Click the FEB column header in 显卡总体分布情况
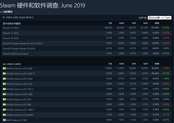This screenshot has width=174, height=123. click(x=110, y=23)
